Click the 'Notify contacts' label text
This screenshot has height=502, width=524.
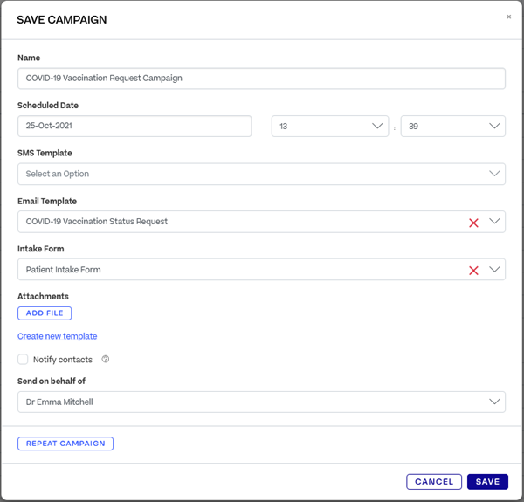(x=62, y=360)
